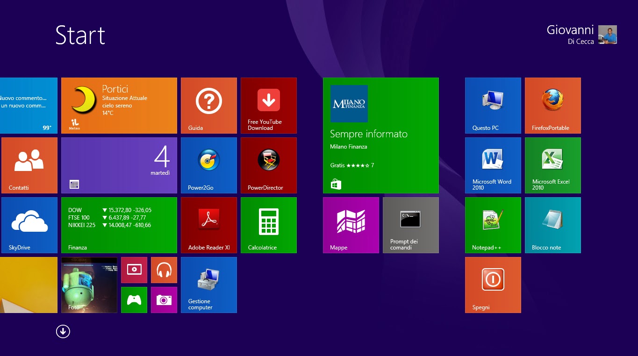Open the Milano Finanza 'Sempre informato' store tile
638x356 pixels.
(380, 135)
